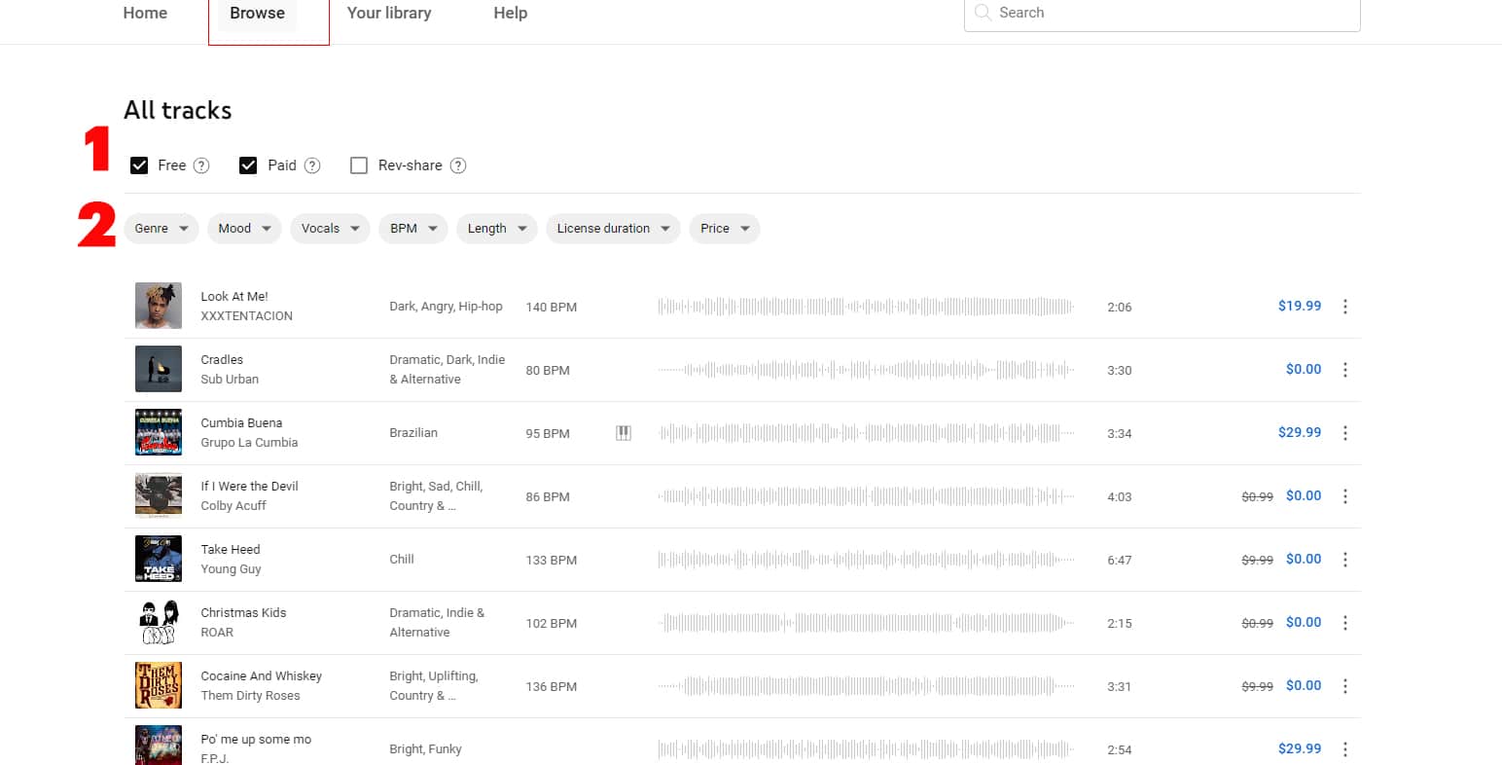The height and width of the screenshot is (765, 1502).
Task: Click the help icon next to Free
Action: 201,165
